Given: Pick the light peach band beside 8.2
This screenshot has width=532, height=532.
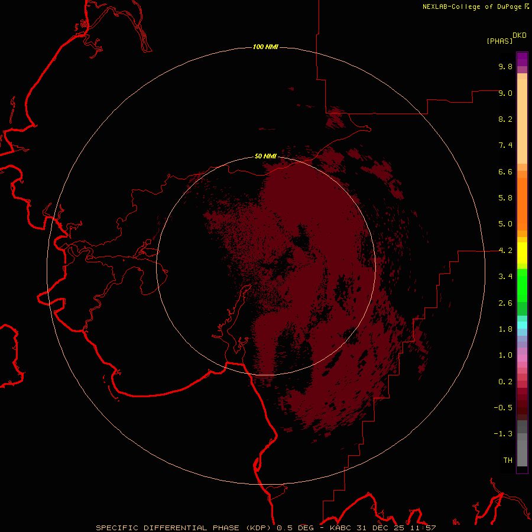Looking at the screenshot, I should [522, 121].
